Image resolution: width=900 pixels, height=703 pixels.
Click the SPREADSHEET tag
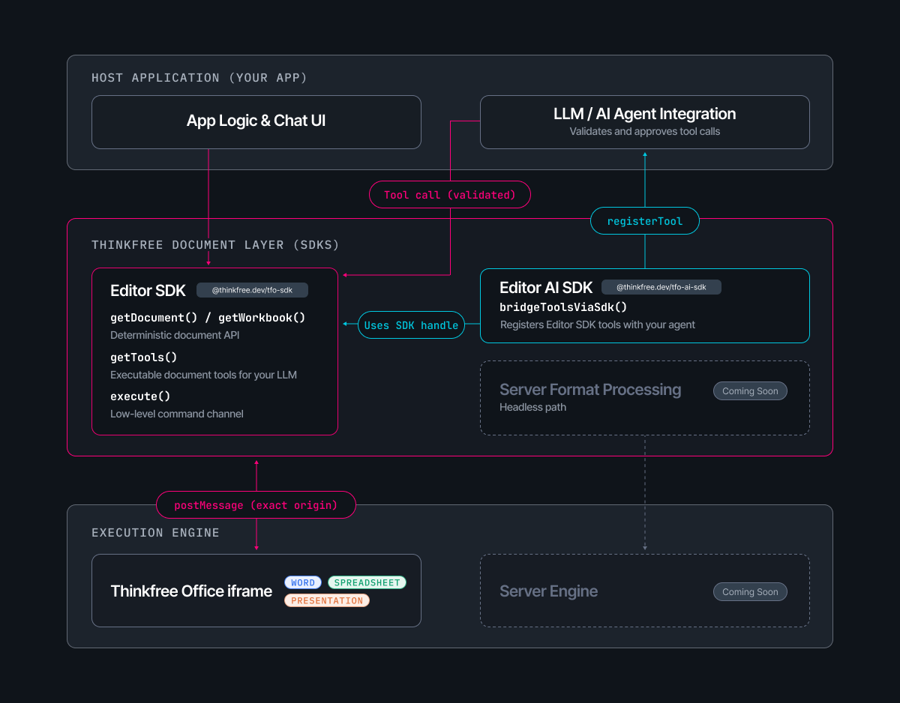367,582
